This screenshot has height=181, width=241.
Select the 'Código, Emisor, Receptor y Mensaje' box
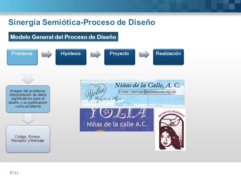click(28, 139)
